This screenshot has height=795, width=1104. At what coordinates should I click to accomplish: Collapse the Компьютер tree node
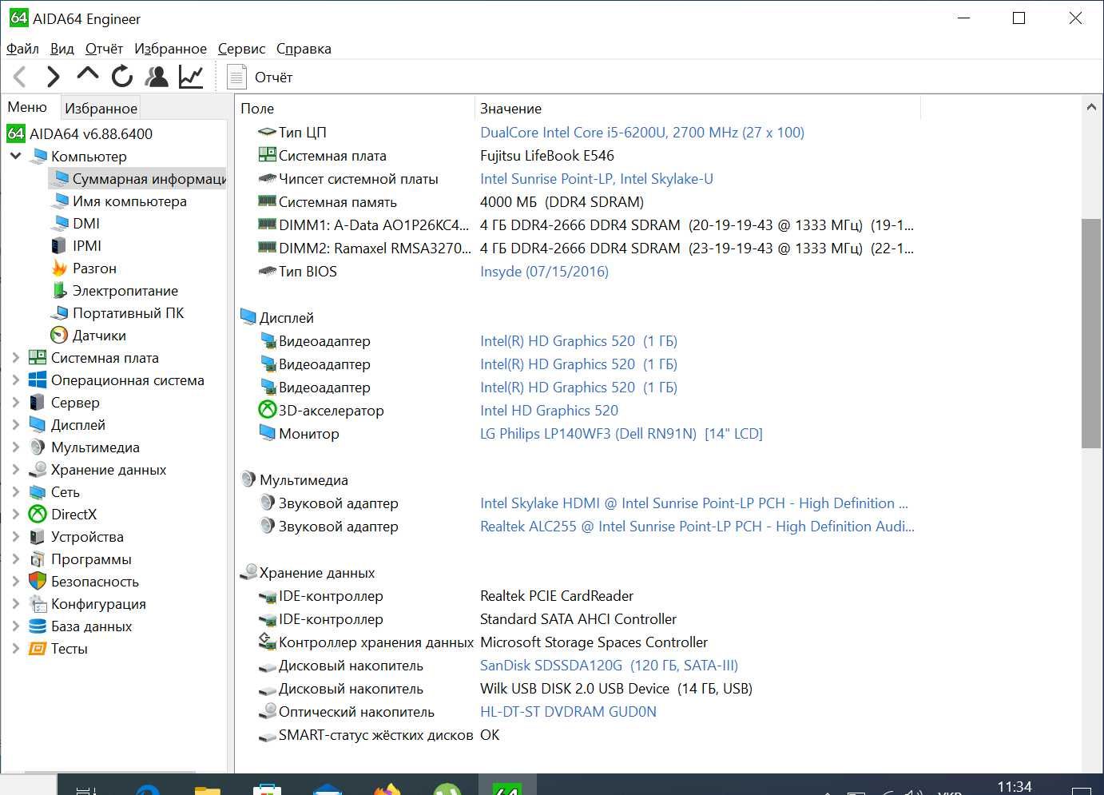15,156
